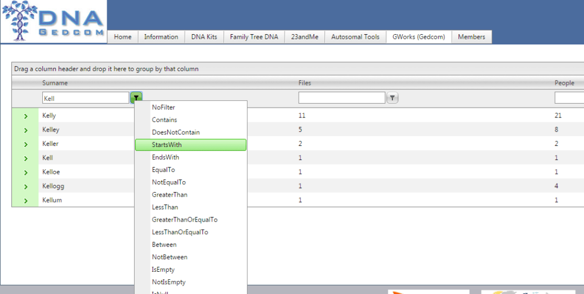584x294 pixels.
Task: Select the StartsWith filter option
Action: pyautogui.click(x=190, y=145)
